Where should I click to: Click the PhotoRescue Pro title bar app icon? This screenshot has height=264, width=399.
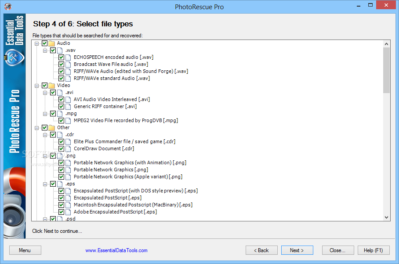8,6
